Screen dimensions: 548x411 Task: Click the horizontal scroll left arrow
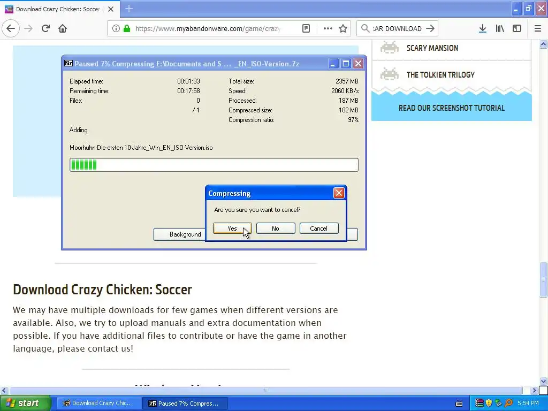pyautogui.click(x=4, y=390)
